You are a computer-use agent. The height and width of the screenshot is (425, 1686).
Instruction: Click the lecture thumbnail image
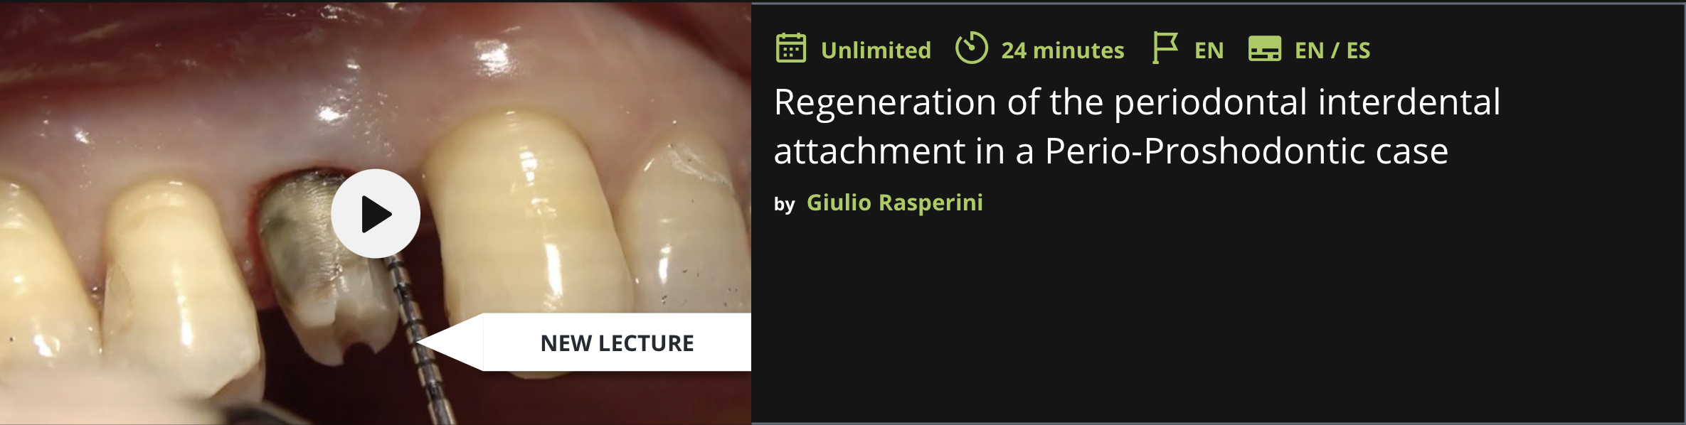(x=376, y=213)
